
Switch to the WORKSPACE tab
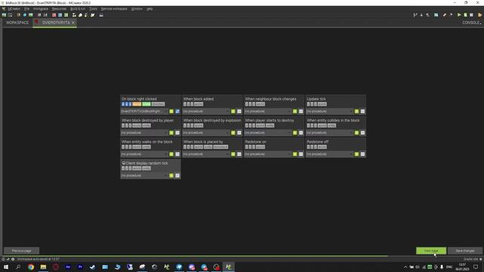[17, 23]
